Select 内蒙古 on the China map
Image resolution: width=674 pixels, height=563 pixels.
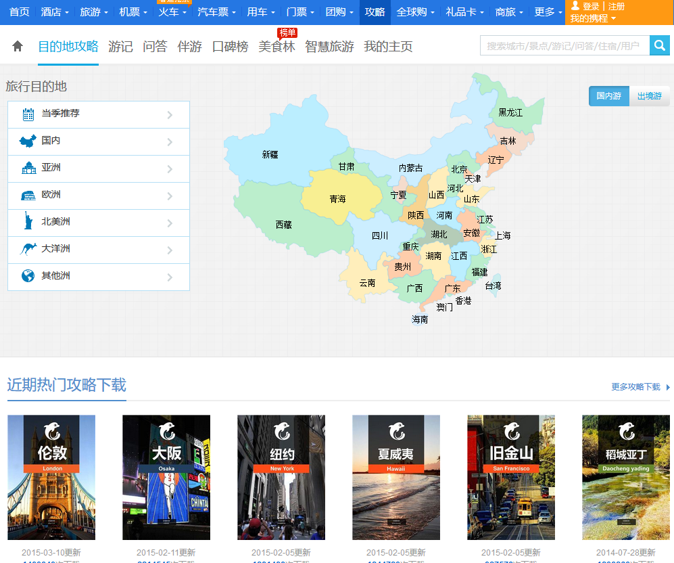point(410,168)
